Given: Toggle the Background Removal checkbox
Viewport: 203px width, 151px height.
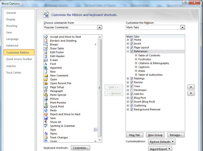Looking at the screenshot, I should click(132, 110).
